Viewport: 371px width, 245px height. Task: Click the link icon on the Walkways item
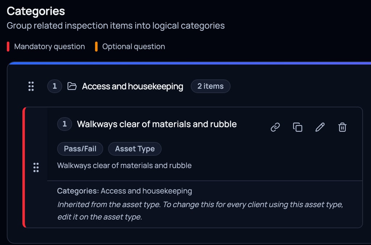275,127
